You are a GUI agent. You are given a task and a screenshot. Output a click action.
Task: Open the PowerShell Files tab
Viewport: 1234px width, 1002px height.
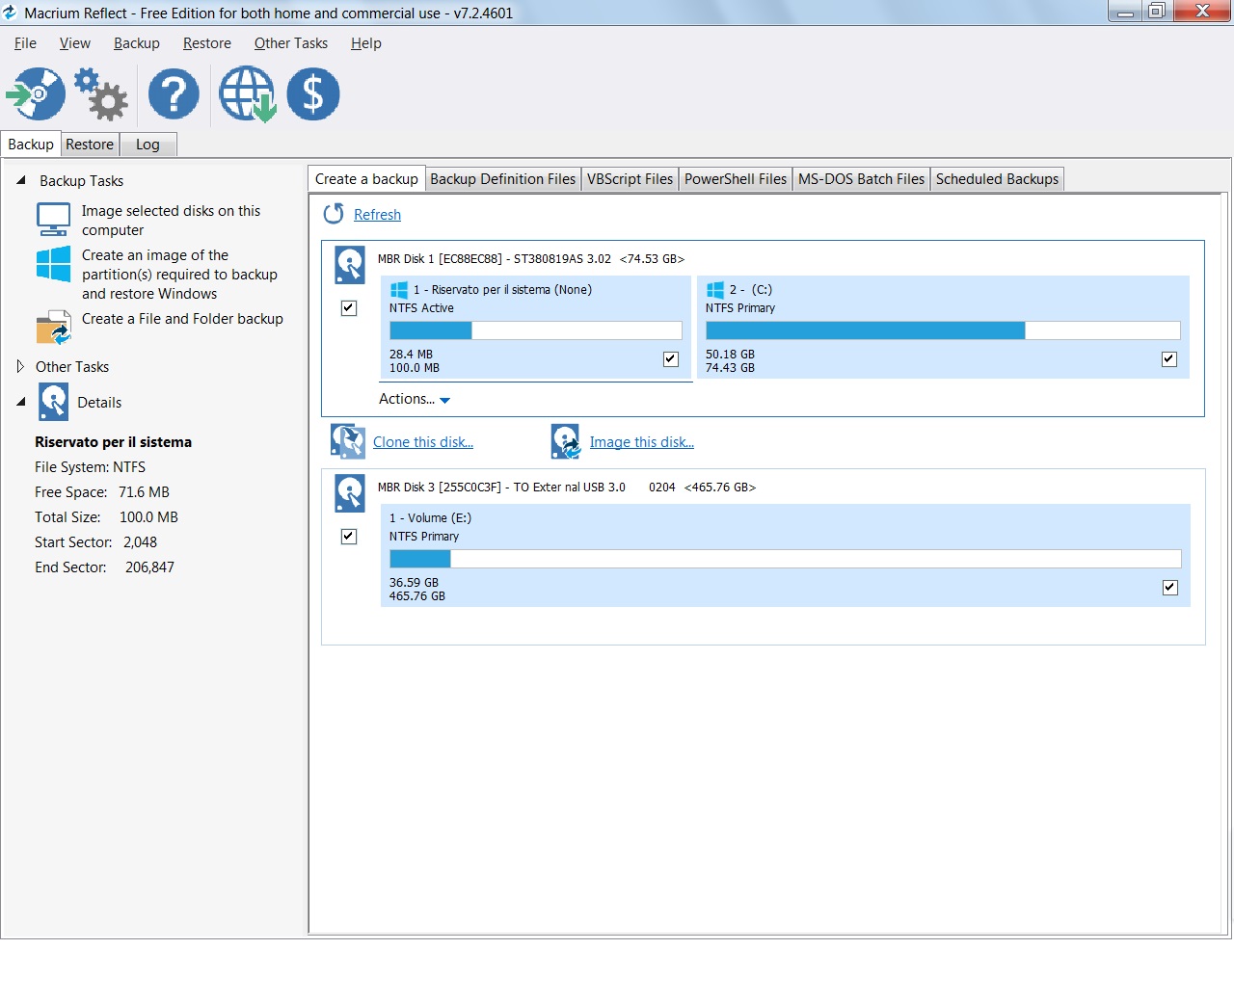coord(736,179)
